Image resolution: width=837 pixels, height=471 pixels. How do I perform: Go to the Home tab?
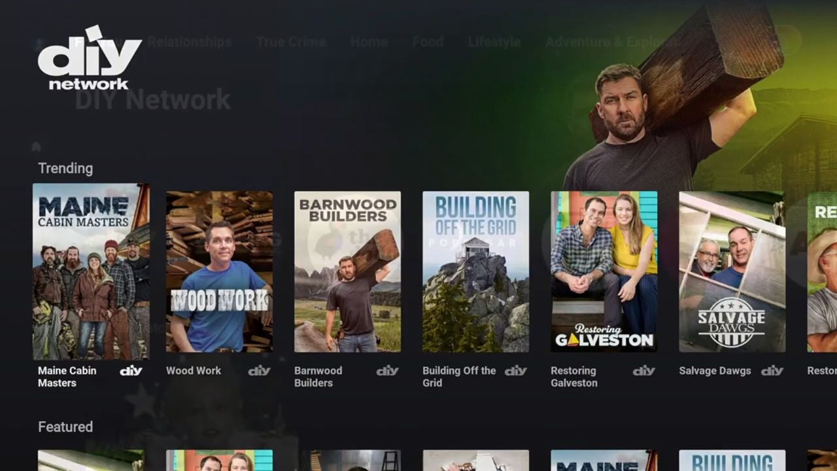(369, 42)
